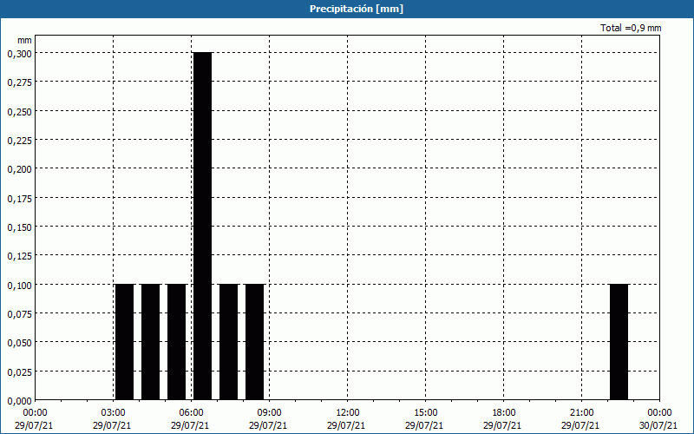The height and width of the screenshot is (434, 694).
Task: Click the 0,025 y-axis value
Action: pyautogui.click(x=19, y=372)
